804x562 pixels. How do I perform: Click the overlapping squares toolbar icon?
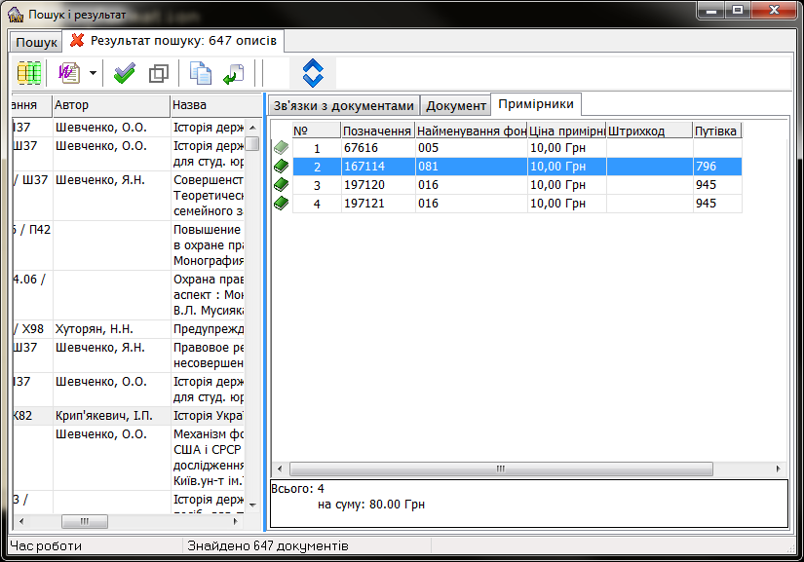tap(158, 73)
